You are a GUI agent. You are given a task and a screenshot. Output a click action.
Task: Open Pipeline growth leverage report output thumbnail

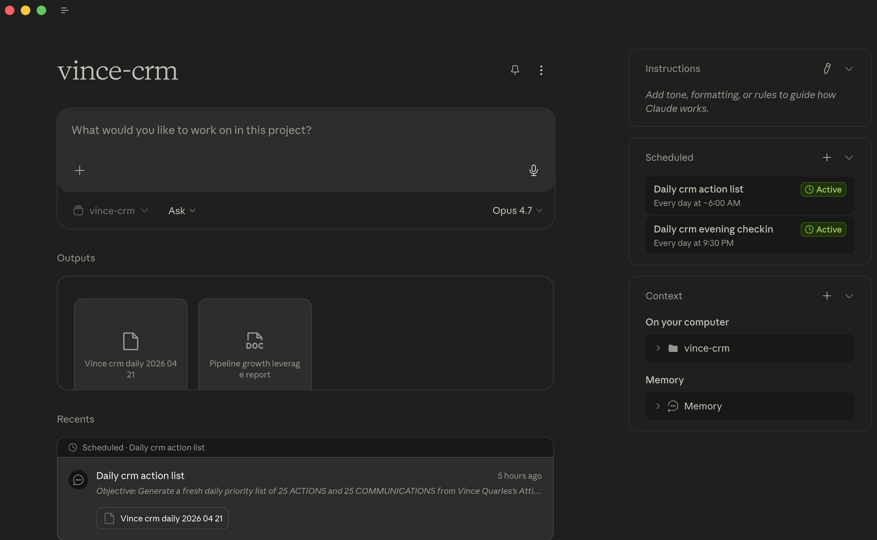tap(255, 345)
